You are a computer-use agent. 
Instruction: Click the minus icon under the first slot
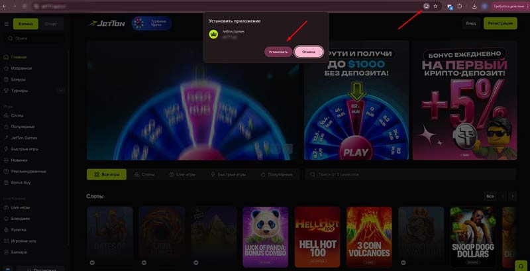pyautogui.click(x=92, y=262)
